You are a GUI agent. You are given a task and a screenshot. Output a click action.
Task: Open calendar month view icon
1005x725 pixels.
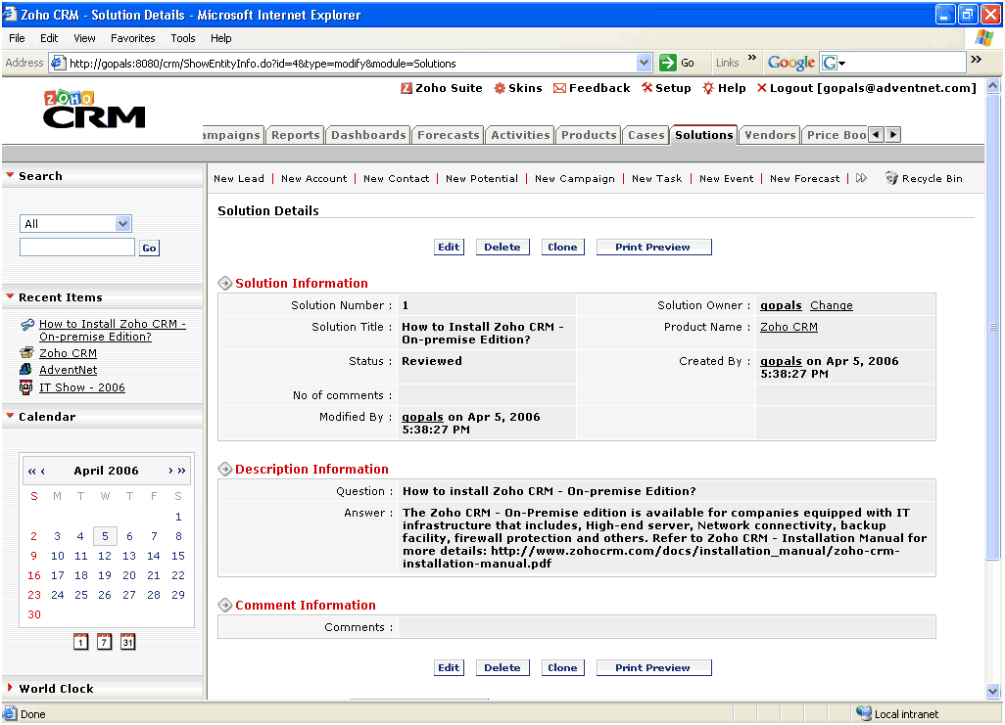[x=128, y=641]
